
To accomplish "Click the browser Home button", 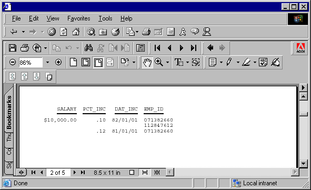I will pos(76,32).
